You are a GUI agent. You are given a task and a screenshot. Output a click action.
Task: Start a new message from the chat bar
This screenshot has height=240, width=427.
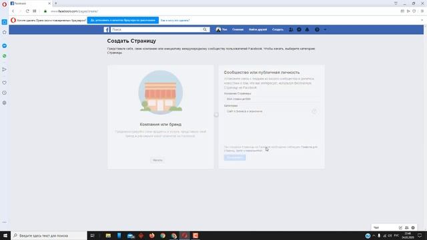pyautogui.click(x=400, y=227)
